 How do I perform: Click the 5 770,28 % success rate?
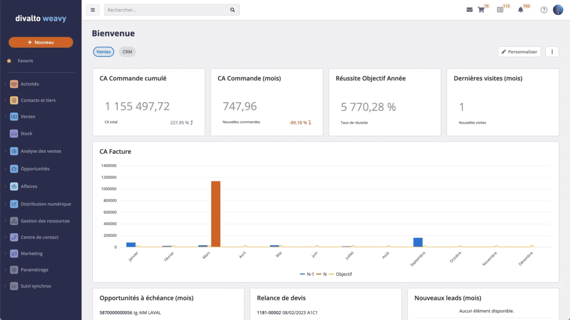coord(368,107)
